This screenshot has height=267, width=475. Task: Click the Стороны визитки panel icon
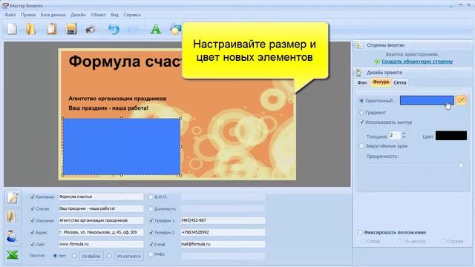[359, 45]
